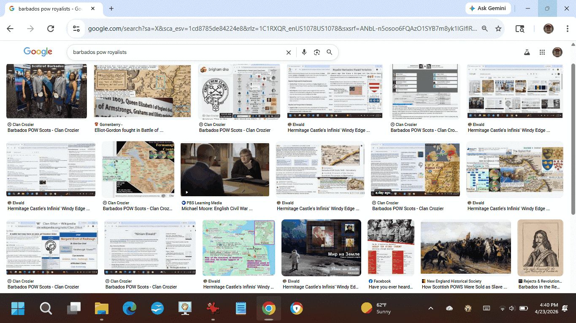
Task: Open the Google apps grid
Action: (542, 52)
